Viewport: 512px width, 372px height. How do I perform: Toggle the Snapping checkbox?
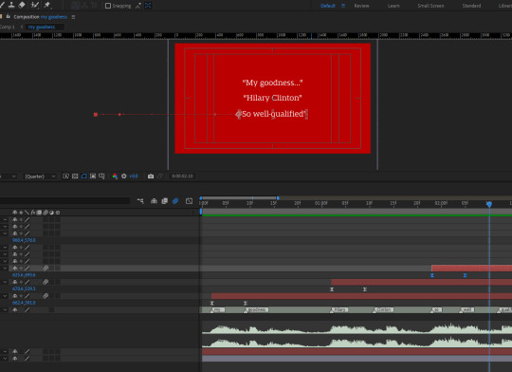click(108, 6)
